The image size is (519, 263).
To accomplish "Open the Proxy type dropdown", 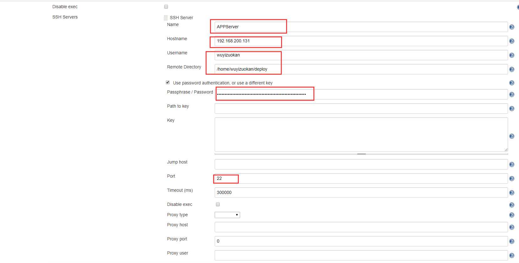I will coord(227,215).
